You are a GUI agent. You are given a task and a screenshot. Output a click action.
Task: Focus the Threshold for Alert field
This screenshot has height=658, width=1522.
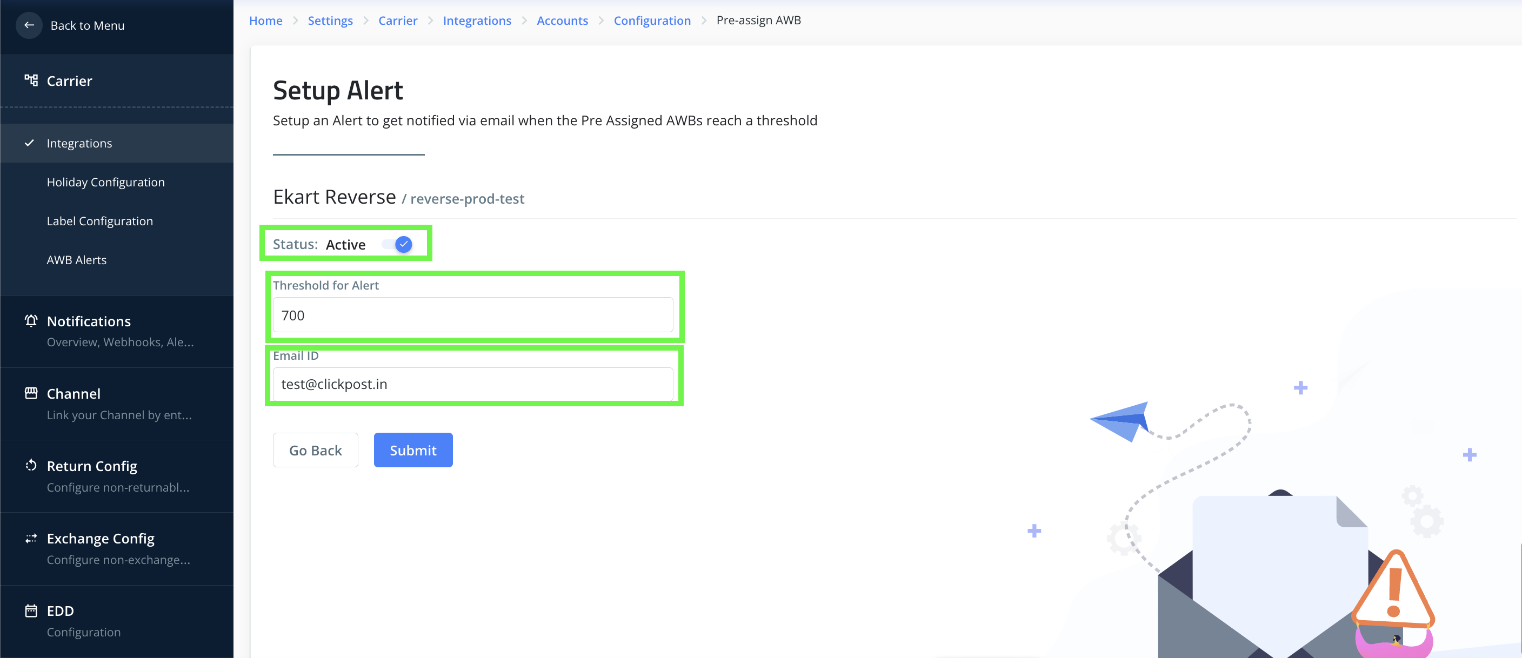point(473,315)
